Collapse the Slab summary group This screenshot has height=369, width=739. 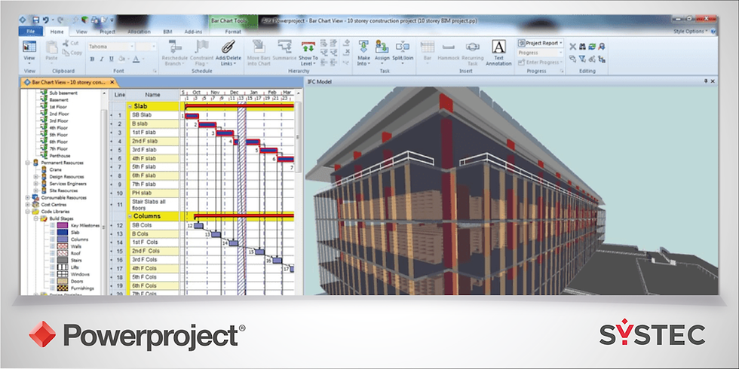pos(130,106)
